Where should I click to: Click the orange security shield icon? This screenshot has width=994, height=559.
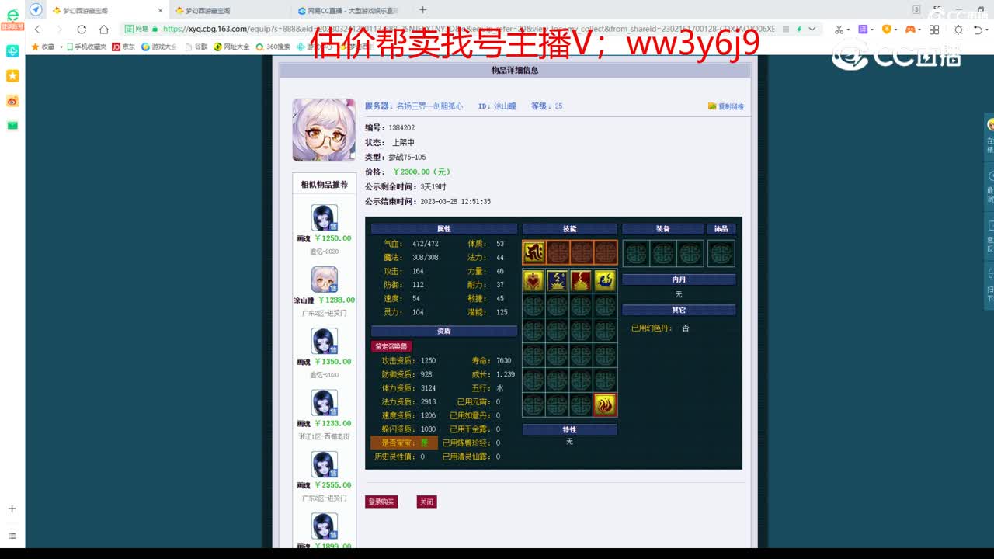pyautogui.click(x=888, y=30)
